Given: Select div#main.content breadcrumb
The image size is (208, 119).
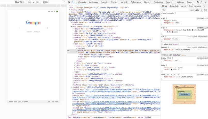Looking at the screenshot, I should pyautogui.click(x=115, y=117).
